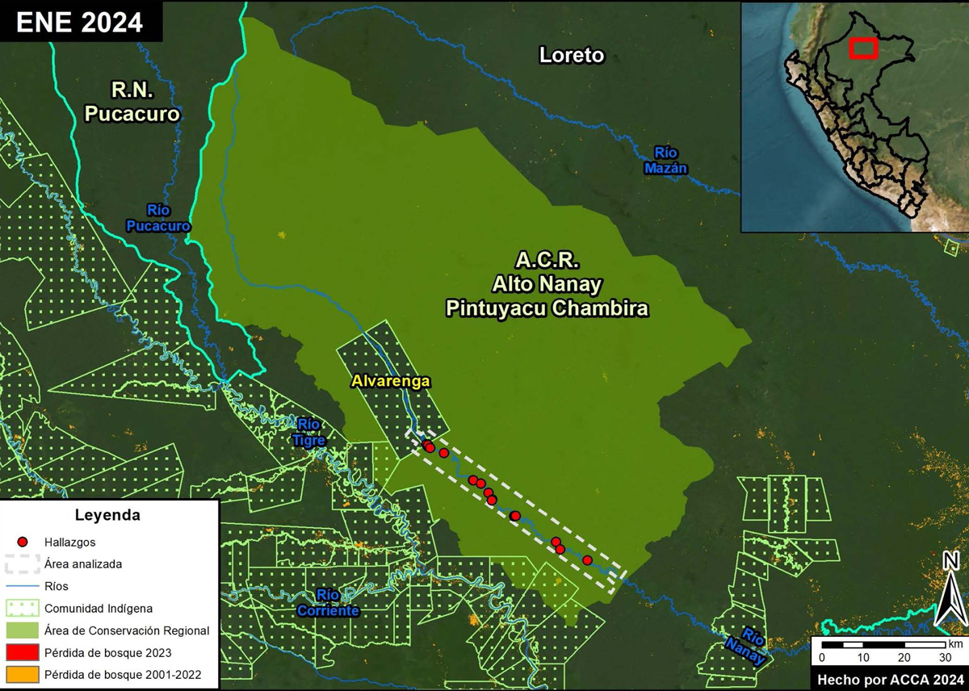
Task: Click the Loreto region label
Action: [571, 55]
